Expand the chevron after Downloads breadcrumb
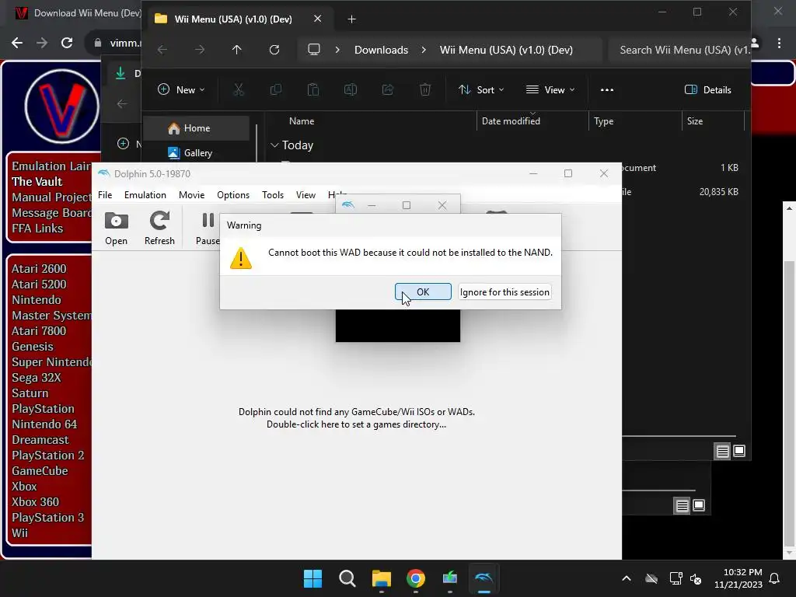 coord(424,50)
